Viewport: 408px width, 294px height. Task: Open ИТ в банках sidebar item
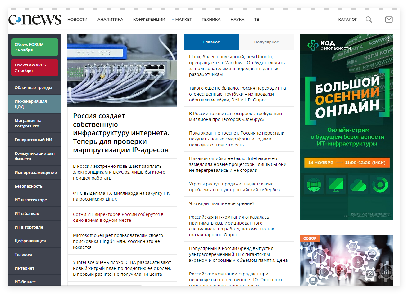click(x=35, y=214)
